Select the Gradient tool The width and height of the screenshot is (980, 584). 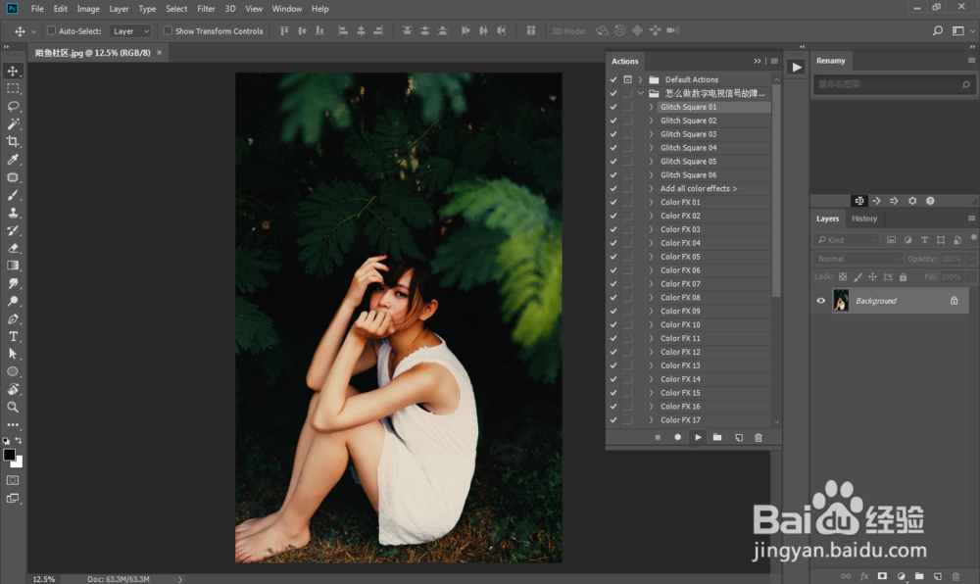pyautogui.click(x=13, y=266)
